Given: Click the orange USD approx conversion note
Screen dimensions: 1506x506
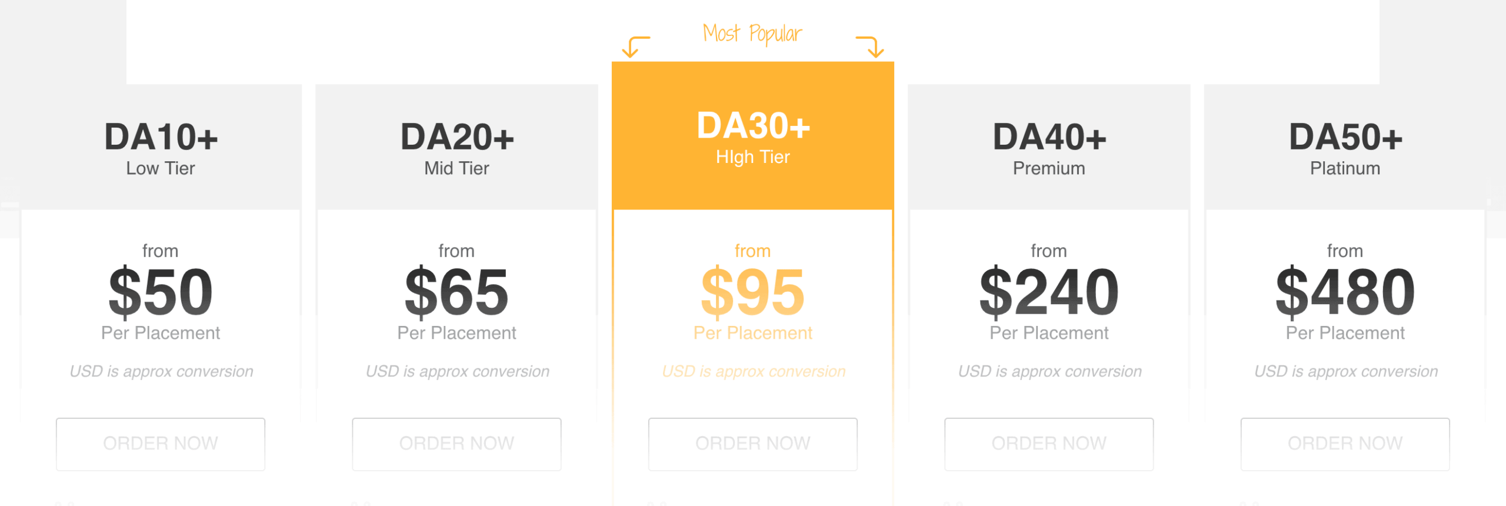Looking at the screenshot, I should [x=754, y=371].
